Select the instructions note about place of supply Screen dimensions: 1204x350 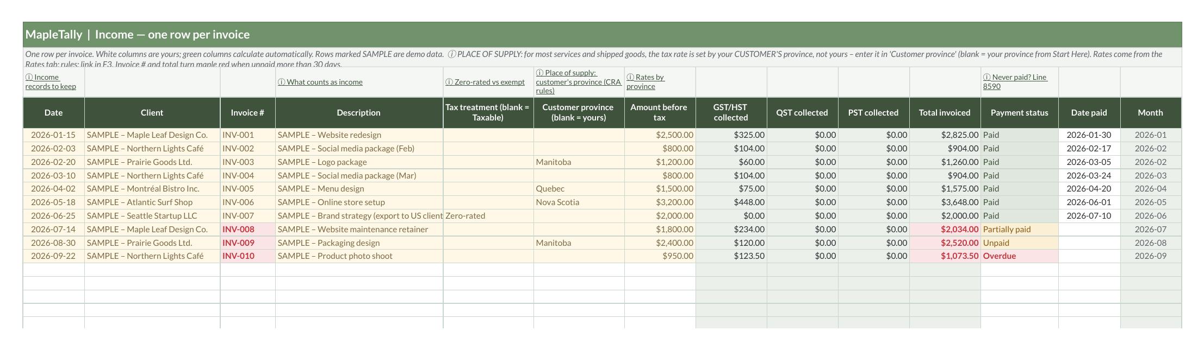coord(603,58)
